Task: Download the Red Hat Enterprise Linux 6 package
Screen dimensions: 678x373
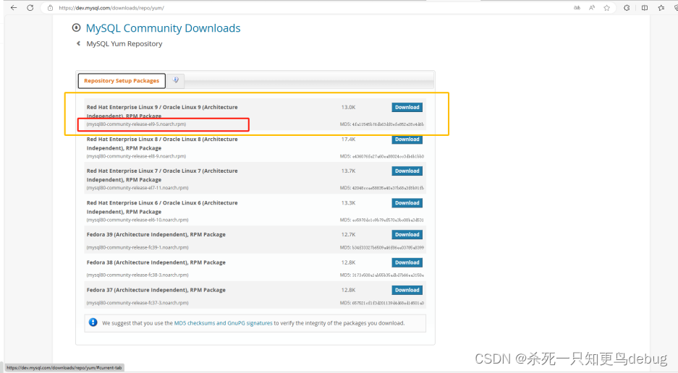Action: coord(407,202)
